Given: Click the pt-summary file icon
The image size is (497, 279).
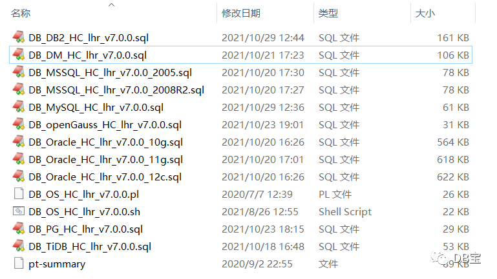Looking at the screenshot, I should pyautogui.click(x=19, y=263).
